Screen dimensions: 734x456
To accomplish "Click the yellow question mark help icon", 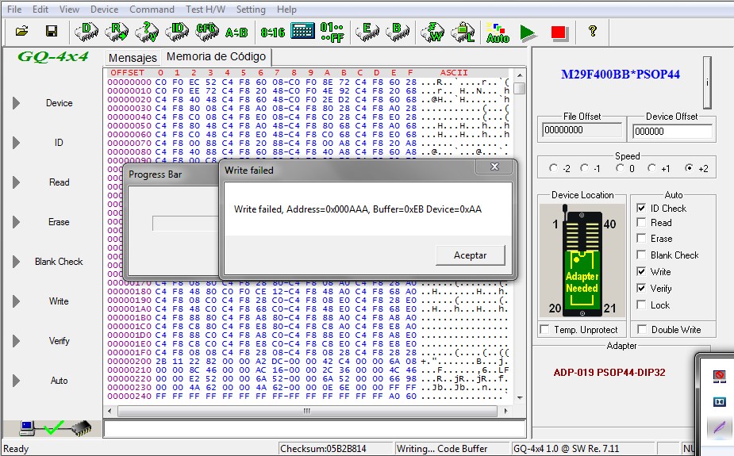I will tap(592, 32).
